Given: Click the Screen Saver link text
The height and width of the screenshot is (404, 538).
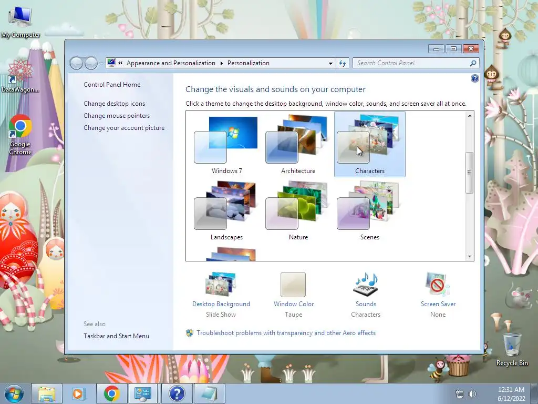Looking at the screenshot, I should click(x=438, y=304).
